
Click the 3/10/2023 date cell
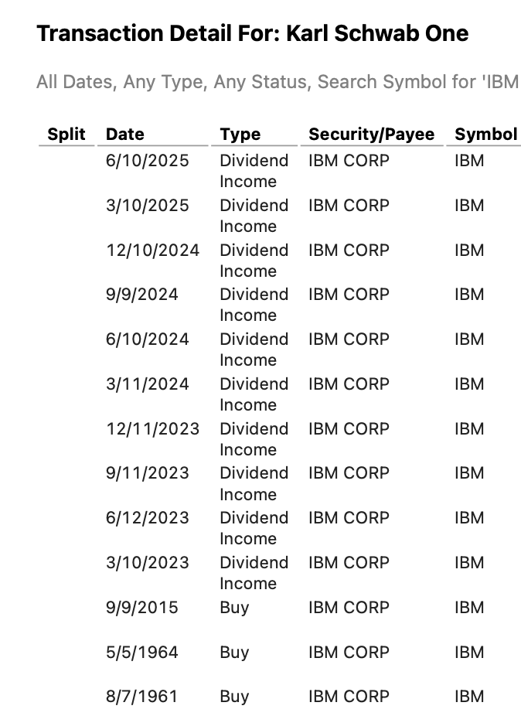point(147,563)
